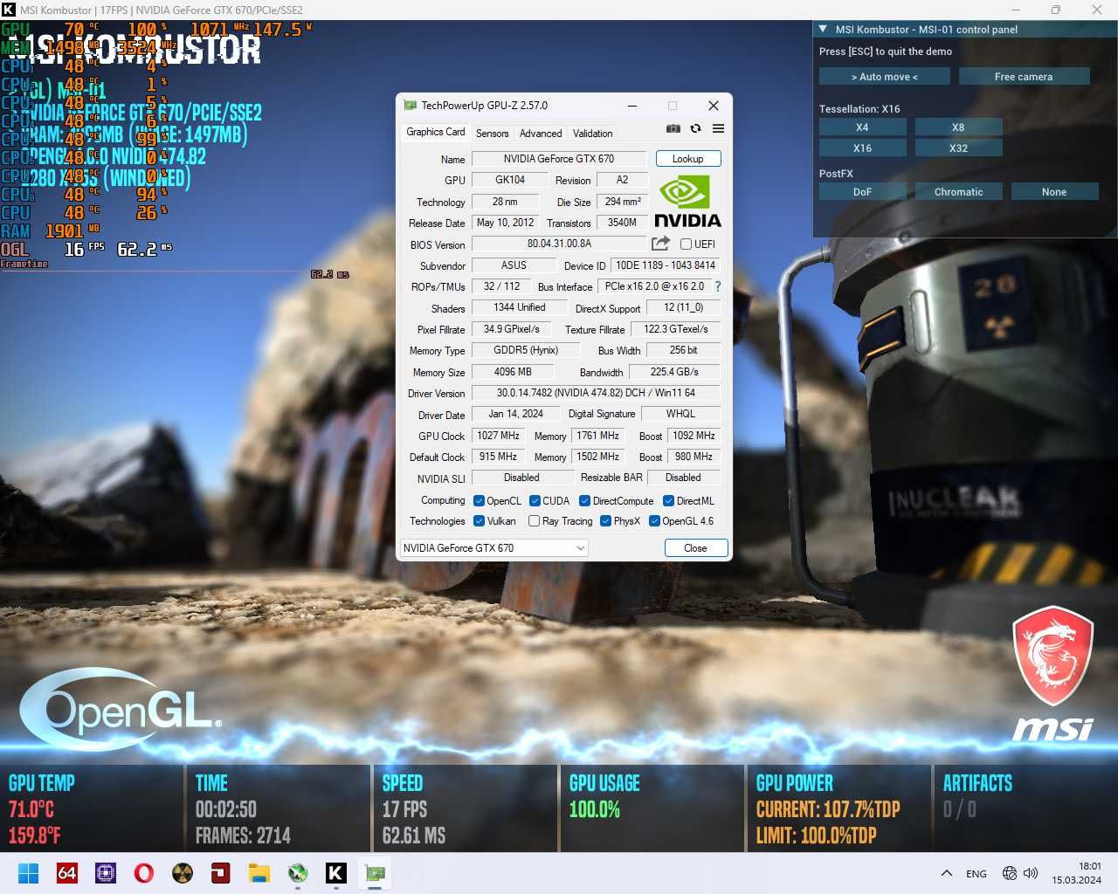The width and height of the screenshot is (1118, 894).
Task: Open the Windows Start menu
Action: click(x=28, y=873)
